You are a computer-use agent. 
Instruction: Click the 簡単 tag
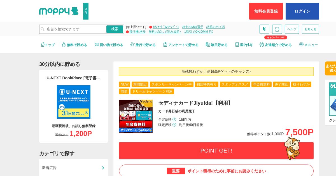click(124, 91)
